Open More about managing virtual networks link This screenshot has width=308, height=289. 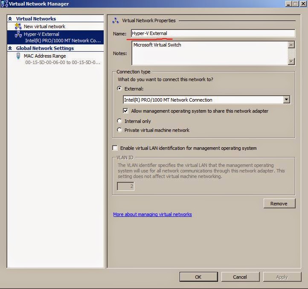[x=152, y=214]
